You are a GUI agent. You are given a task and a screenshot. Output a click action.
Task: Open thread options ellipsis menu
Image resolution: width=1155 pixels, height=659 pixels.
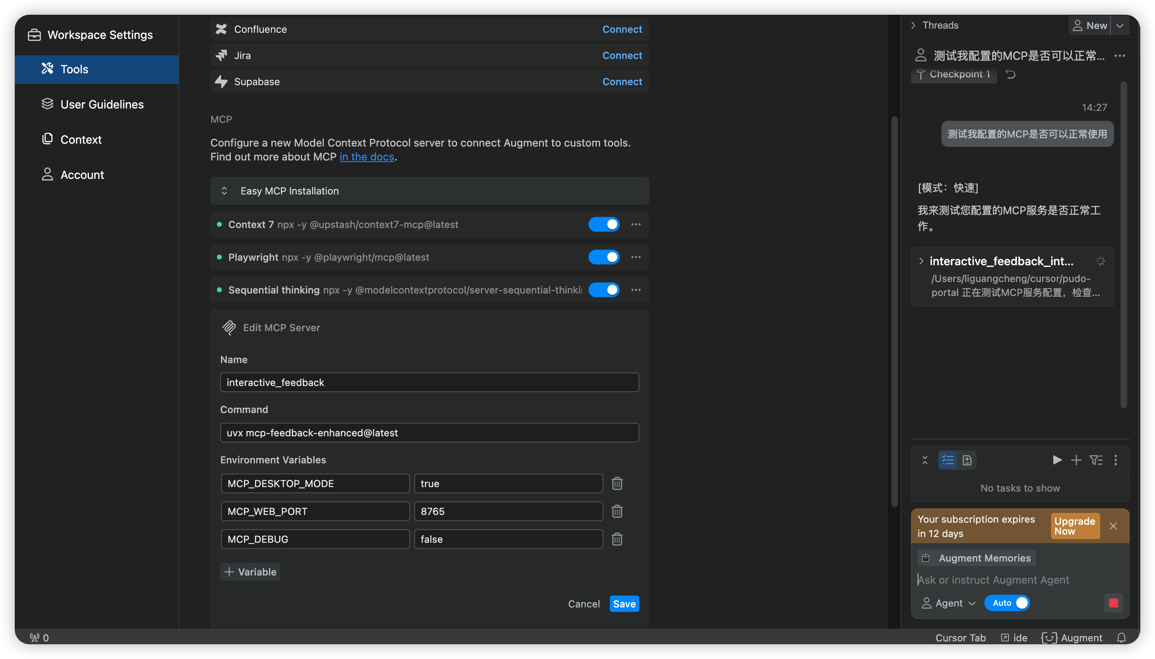tap(1120, 56)
